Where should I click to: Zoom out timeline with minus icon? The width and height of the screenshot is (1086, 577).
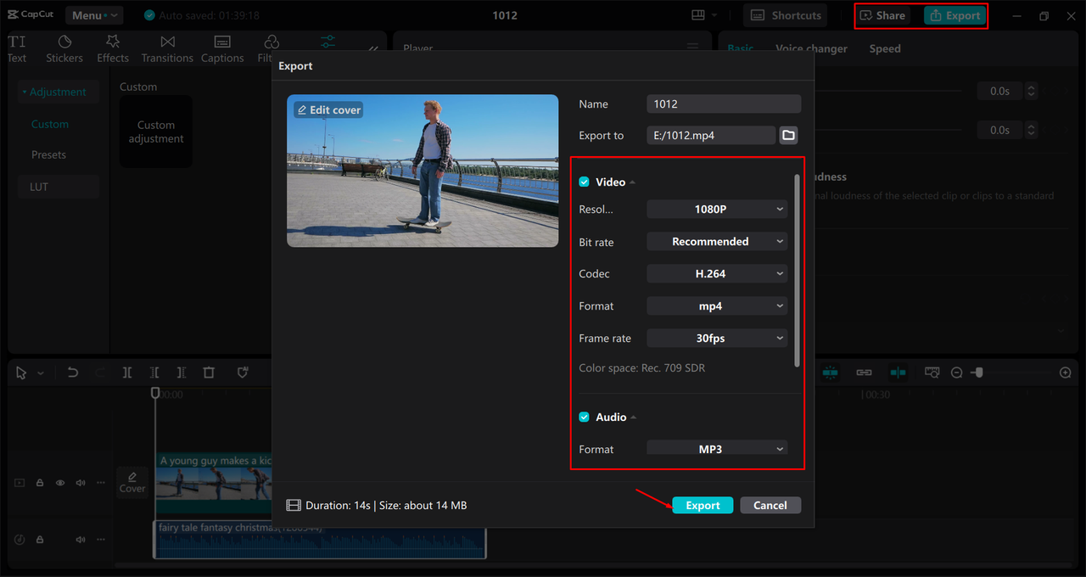pos(957,373)
